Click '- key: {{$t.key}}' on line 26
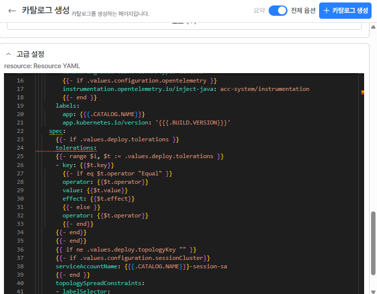Screen dimensions: 377x294 click(85, 165)
